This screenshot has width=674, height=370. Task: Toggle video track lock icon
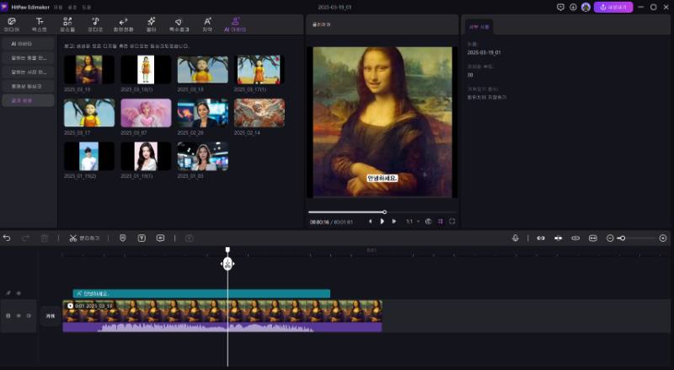[x=8, y=316]
